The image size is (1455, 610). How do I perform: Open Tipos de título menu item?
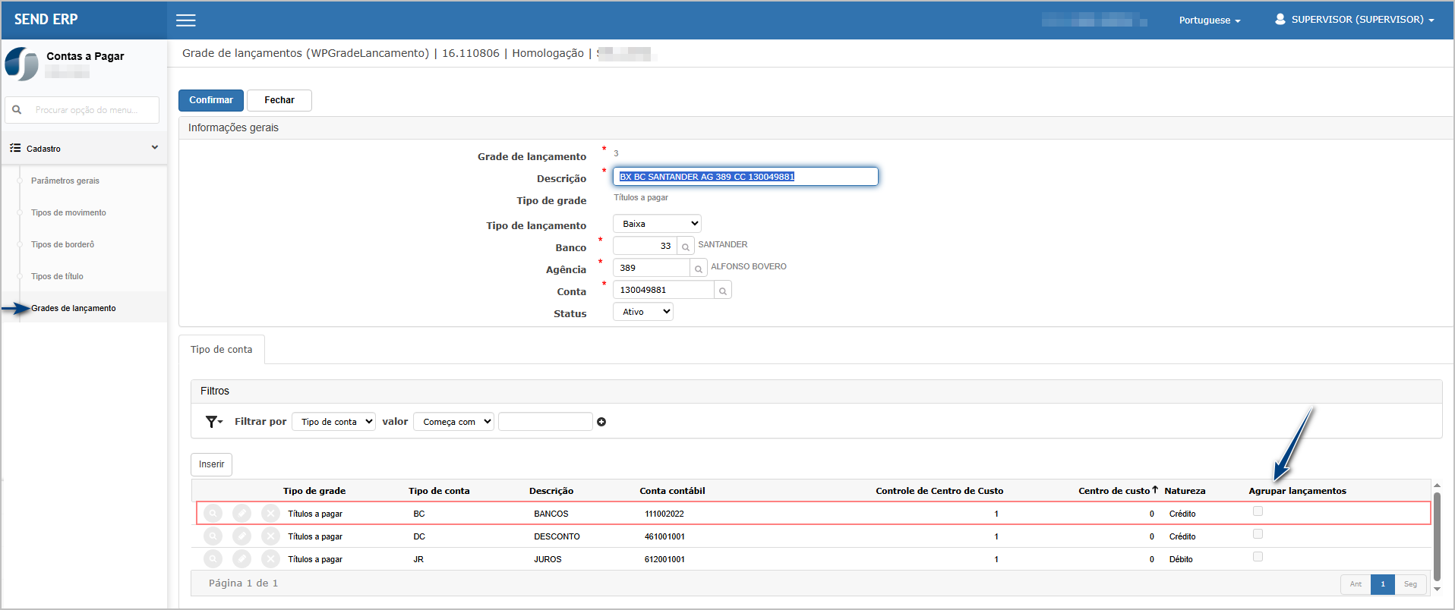(x=57, y=276)
